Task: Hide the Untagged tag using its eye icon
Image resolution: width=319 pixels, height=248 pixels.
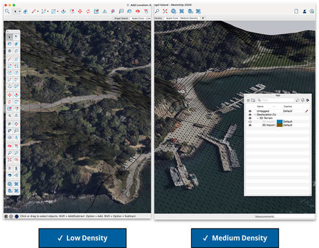Action: click(x=250, y=111)
